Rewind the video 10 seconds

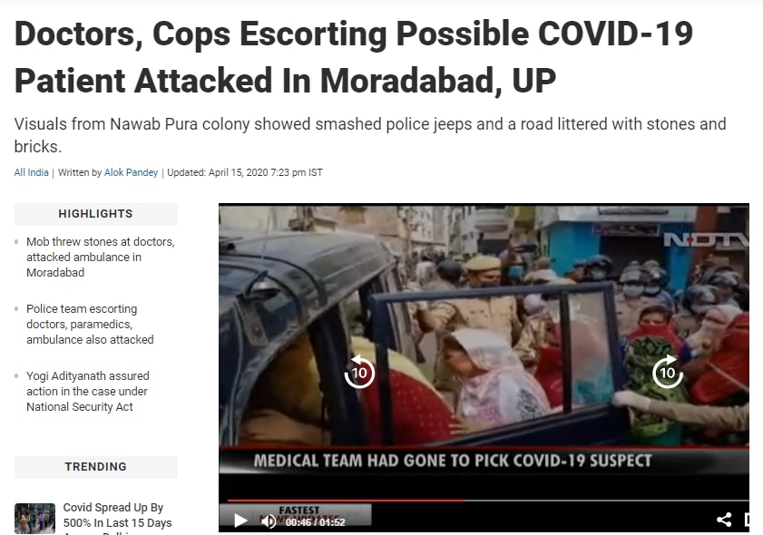pos(359,372)
